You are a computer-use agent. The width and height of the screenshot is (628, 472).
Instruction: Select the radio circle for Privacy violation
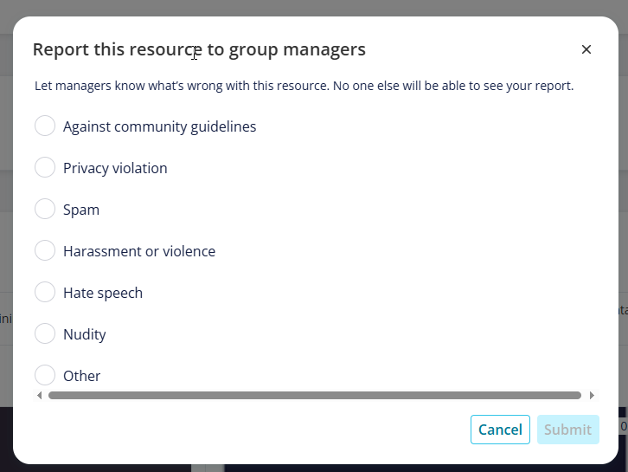tap(45, 167)
